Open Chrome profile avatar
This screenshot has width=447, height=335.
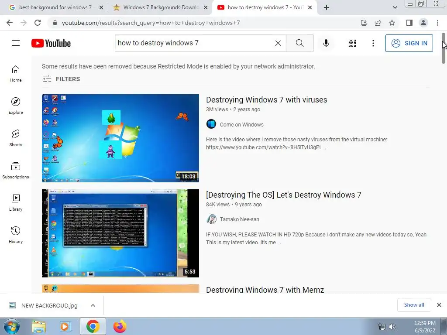click(423, 23)
